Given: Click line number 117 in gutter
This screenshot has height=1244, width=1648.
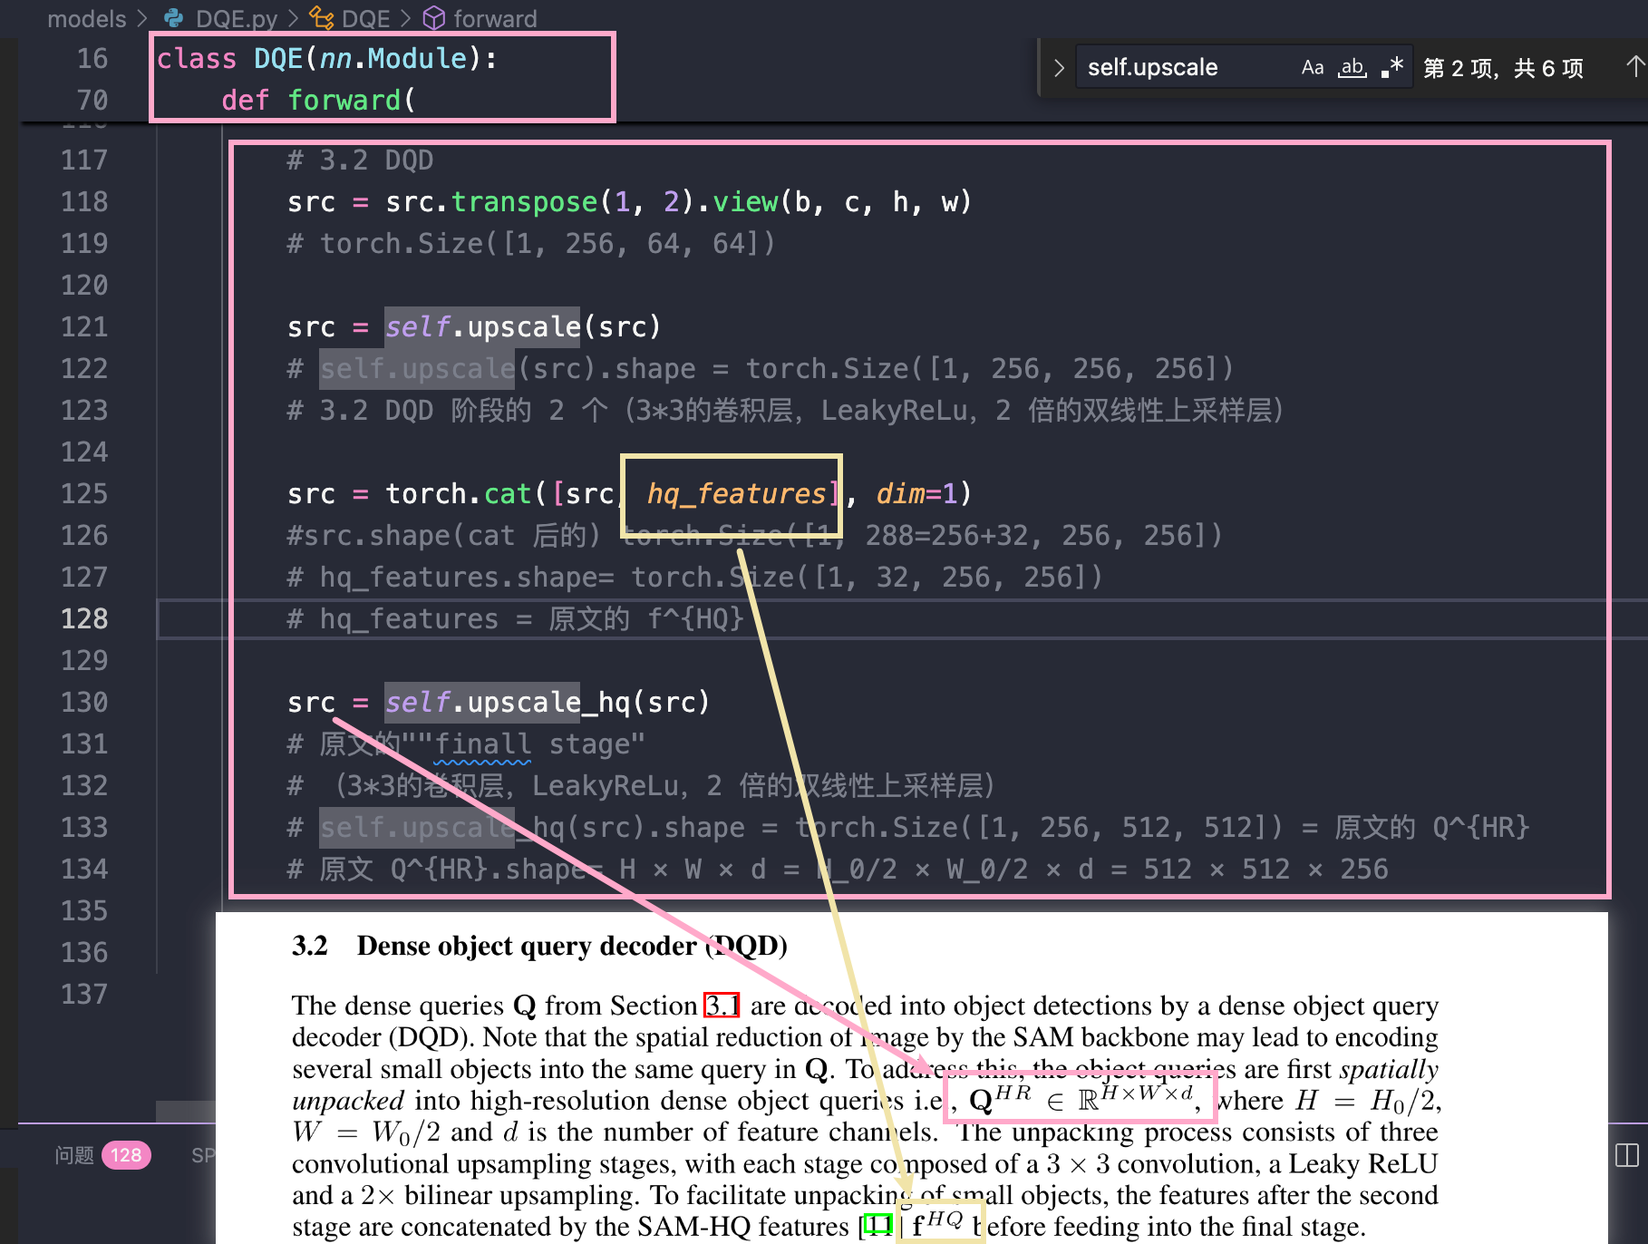Looking at the screenshot, I should point(84,160).
